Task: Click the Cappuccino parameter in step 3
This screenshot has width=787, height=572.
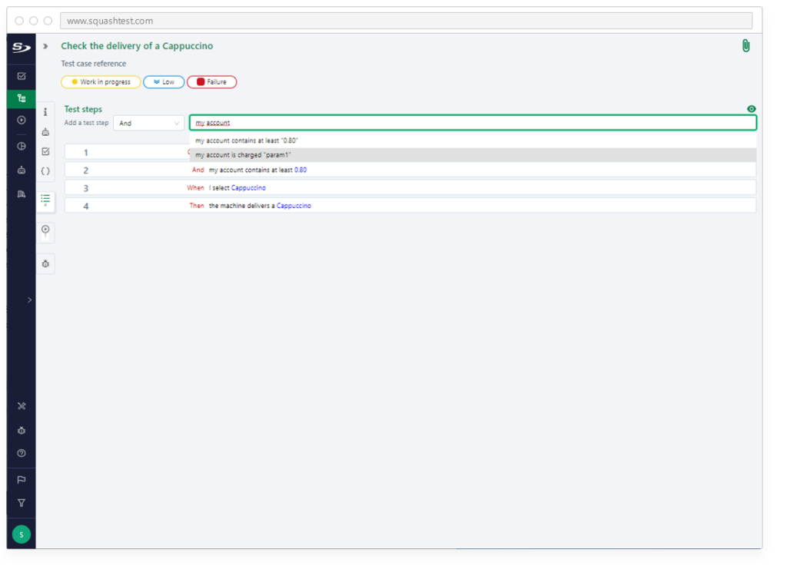Action: pyautogui.click(x=248, y=188)
